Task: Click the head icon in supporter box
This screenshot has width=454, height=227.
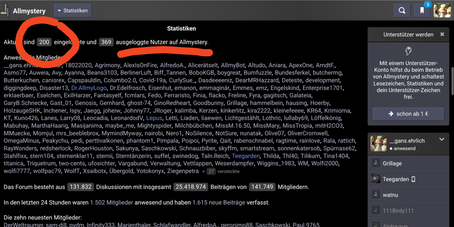Action: tap(408, 51)
